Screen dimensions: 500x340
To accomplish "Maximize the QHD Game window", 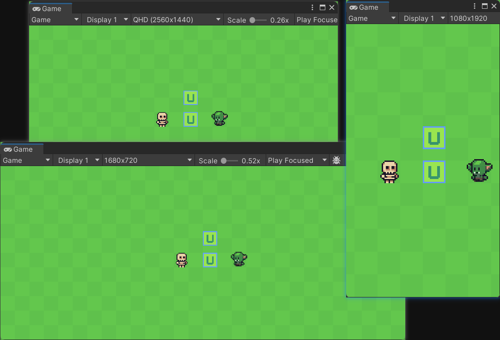I will click(x=323, y=8).
